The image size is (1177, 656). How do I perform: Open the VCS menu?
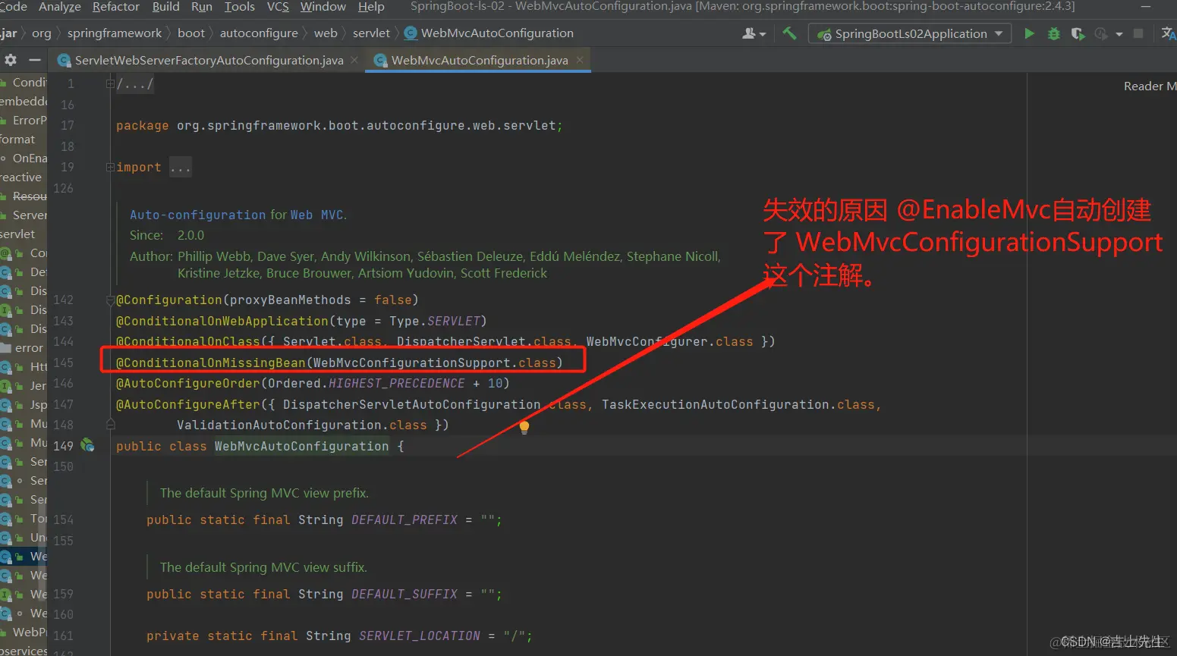tap(278, 7)
